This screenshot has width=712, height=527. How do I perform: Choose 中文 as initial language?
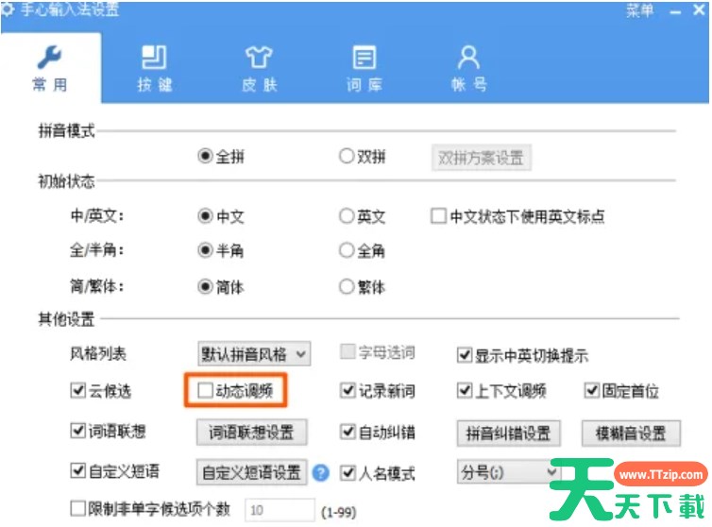[205, 215]
